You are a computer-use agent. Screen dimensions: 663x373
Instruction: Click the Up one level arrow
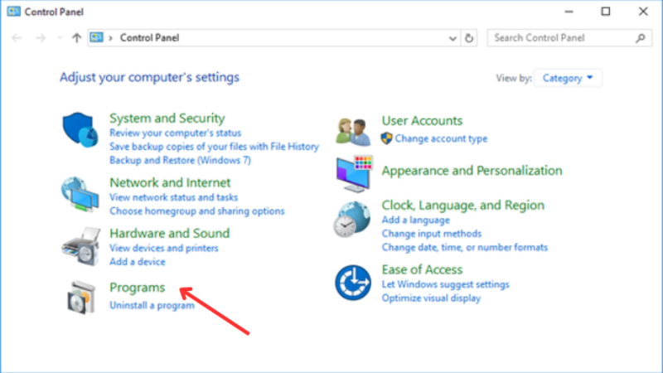(76, 38)
